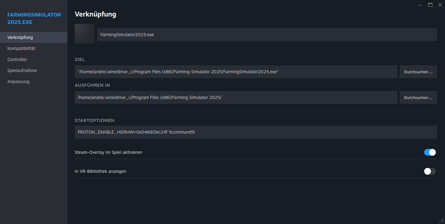This screenshot has width=445, height=224.
Task: Click Durchsuchen next to Ausführen in
Action: pos(418,97)
